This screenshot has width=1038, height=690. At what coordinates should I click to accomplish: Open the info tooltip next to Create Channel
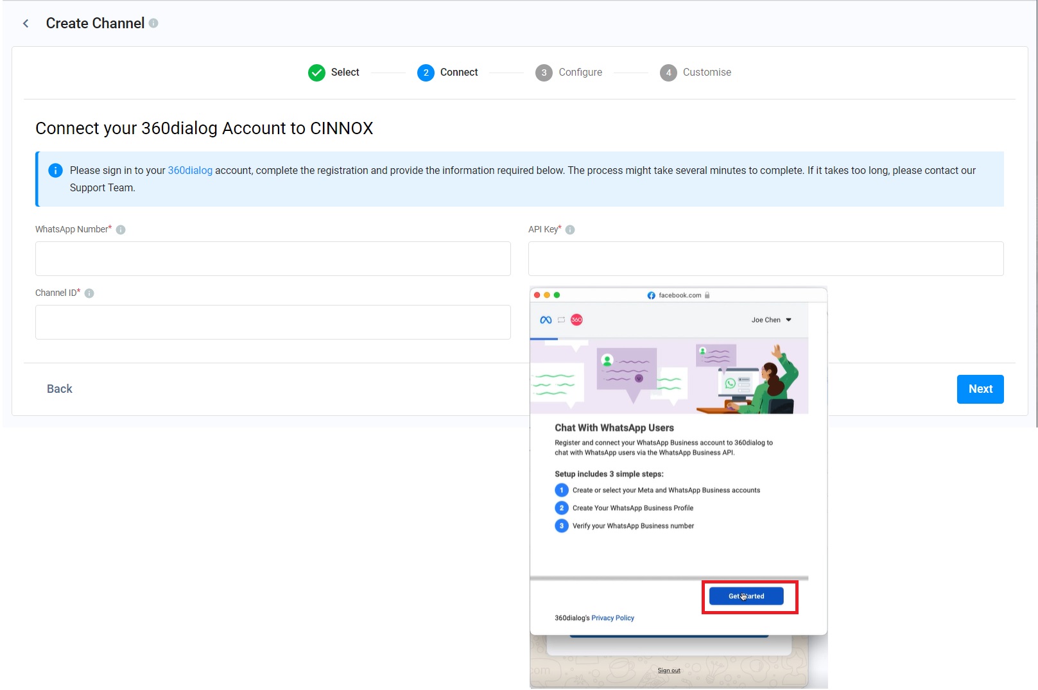tap(153, 23)
